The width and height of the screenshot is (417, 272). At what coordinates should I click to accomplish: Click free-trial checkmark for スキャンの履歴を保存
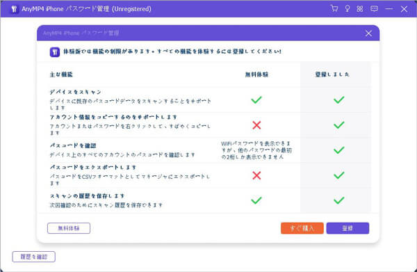256,200
